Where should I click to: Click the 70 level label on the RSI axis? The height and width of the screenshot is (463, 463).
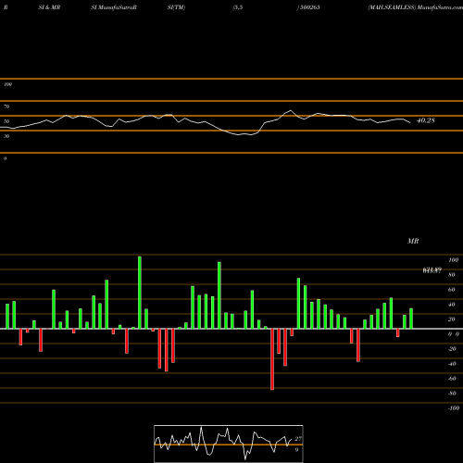(x=6, y=106)
